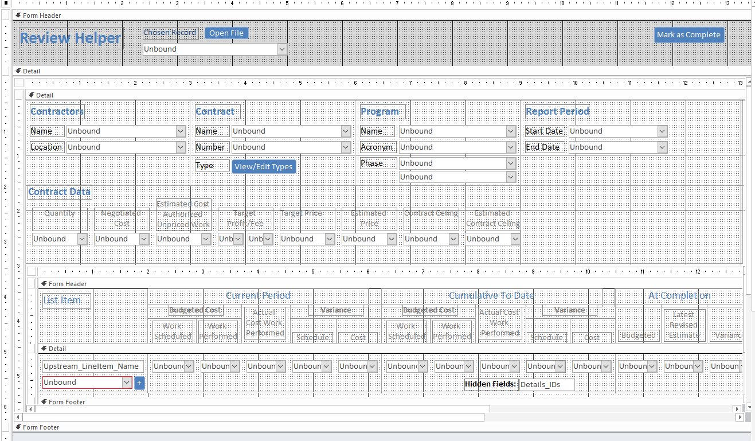Click the Form Header bar above Review Helper
Viewport: 755px width, 441px height.
point(381,15)
